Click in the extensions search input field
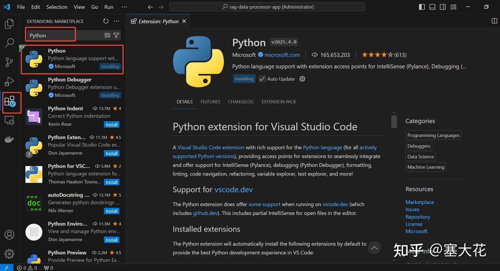Image resolution: width=500 pixels, height=271 pixels. coord(50,35)
